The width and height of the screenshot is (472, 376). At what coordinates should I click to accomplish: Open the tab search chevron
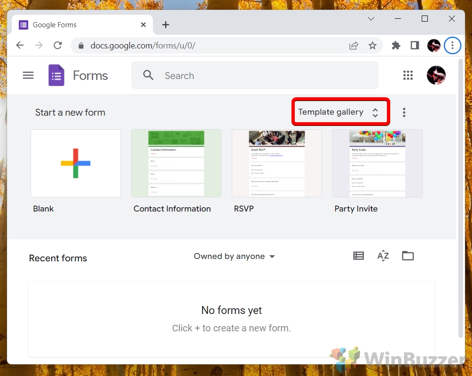click(x=371, y=19)
